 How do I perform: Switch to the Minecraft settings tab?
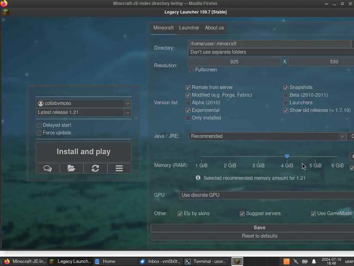click(x=164, y=28)
